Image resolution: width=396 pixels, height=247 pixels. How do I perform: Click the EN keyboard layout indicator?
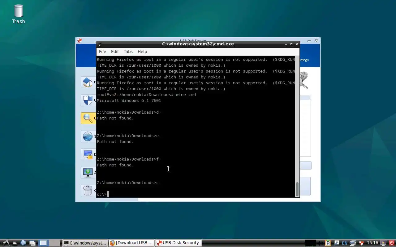345,243
